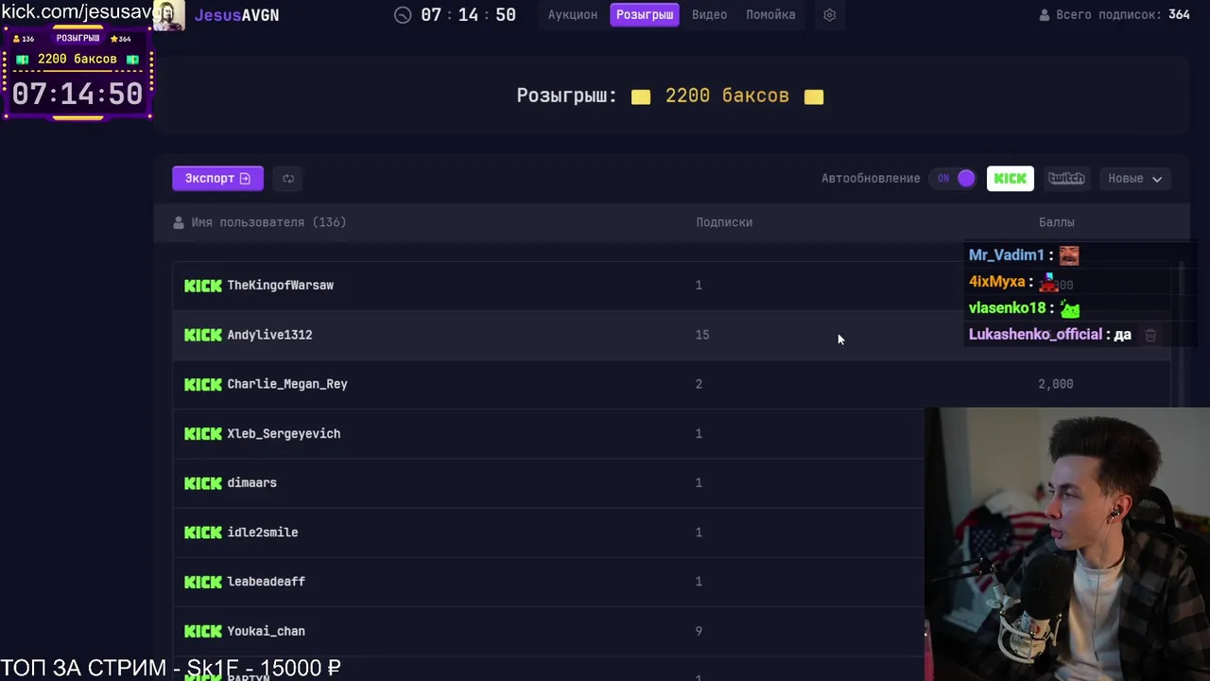Select user leabeadeaff
The image size is (1210, 681).
[266, 582]
